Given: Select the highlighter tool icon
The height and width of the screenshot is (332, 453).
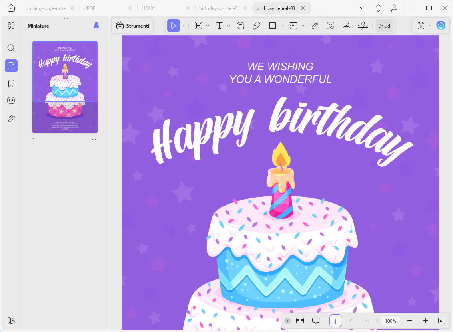Looking at the screenshot, I should [198, 26].
